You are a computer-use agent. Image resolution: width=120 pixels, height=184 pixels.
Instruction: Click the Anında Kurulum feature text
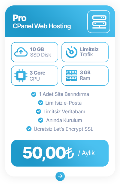pyautogui.click(x=64, y=120)
